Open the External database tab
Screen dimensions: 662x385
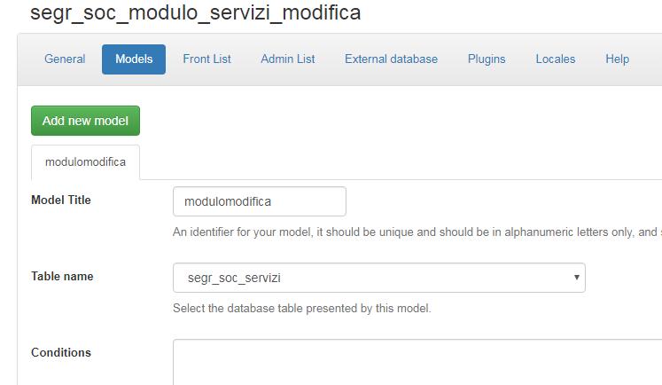(391, 59)
